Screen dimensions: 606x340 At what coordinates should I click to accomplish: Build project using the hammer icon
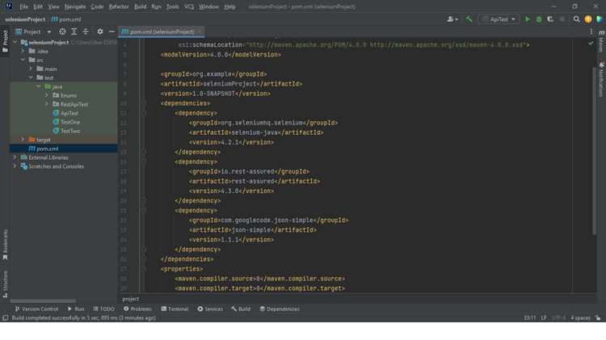click(x=469, y=19)
